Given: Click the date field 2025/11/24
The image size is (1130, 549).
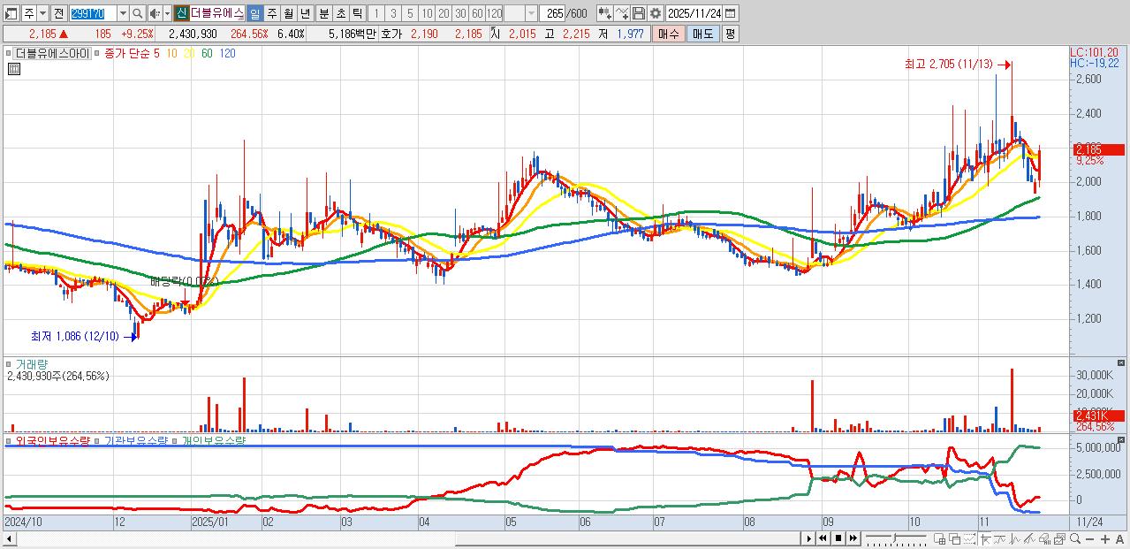Looking at the screenshot, I should [694, 13].
